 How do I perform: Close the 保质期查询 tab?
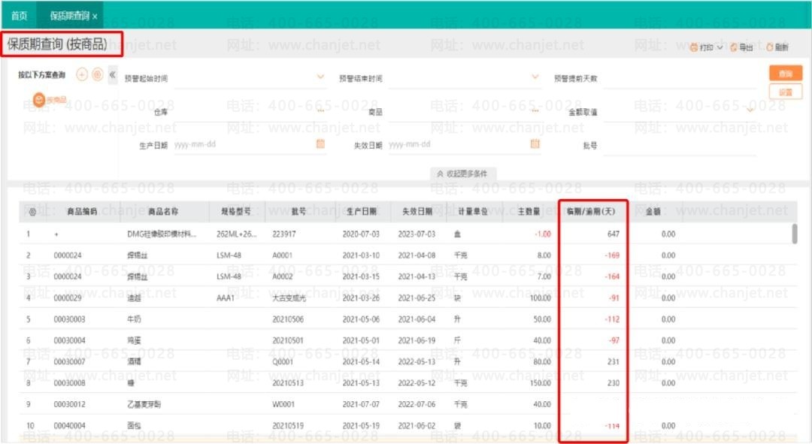(x=95, y=16)
